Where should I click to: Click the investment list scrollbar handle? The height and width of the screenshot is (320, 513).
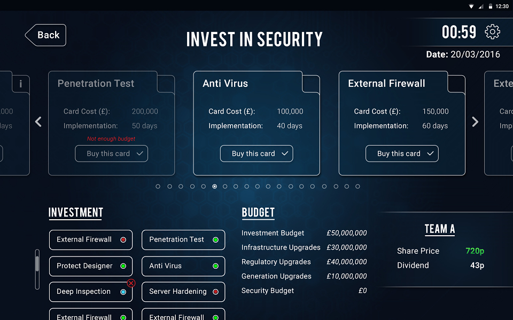37,263
